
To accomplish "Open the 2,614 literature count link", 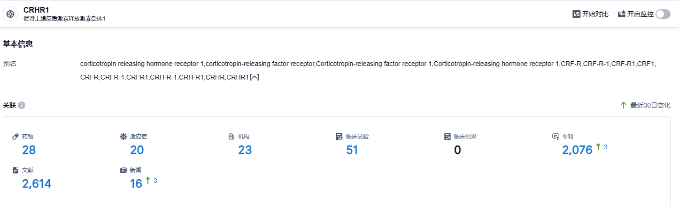I will [x=37, y=184].
